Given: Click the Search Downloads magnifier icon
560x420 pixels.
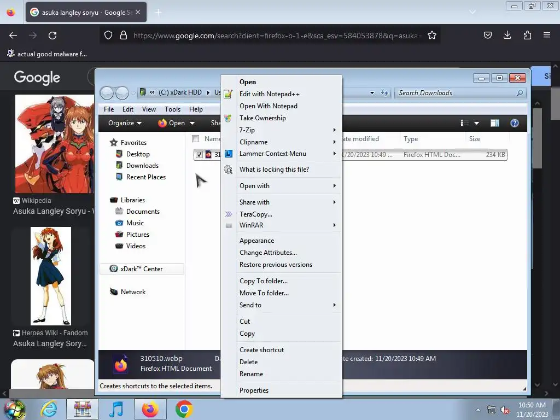Looking at the screenshot, I should pos(520,93).
